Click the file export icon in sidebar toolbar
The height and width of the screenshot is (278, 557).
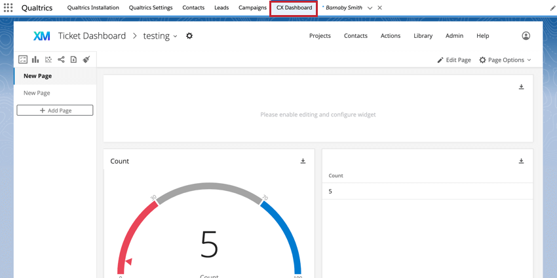[73, 60]
